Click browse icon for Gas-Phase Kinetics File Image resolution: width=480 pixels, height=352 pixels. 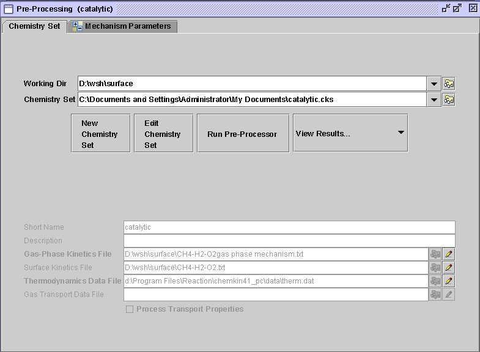tap(435, 254)
